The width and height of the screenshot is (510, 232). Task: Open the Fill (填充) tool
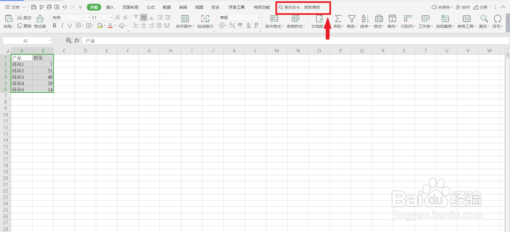(x=392, y=22)
